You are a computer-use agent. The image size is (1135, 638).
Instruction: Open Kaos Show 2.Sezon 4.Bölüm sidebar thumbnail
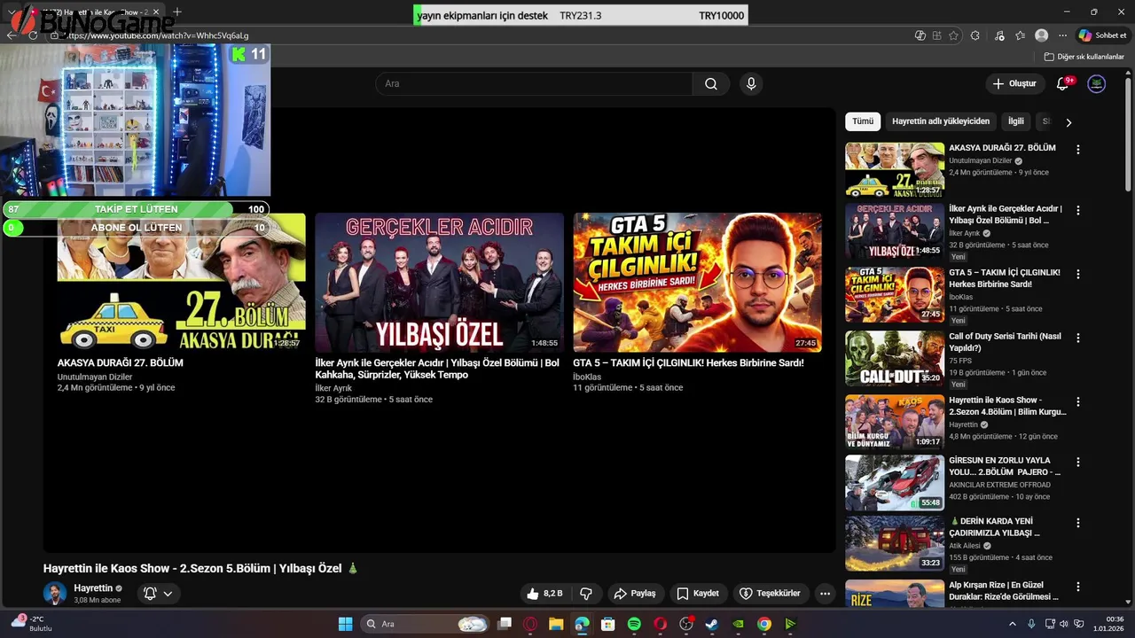[x=895, y=422]
